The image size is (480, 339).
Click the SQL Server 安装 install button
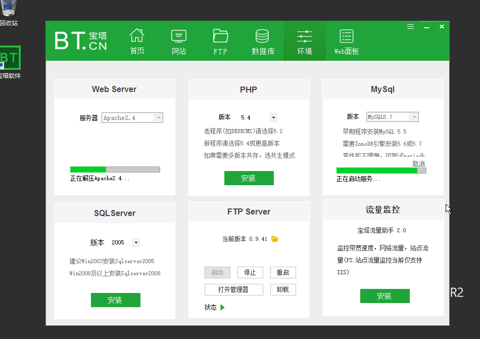tap(115, 300)
